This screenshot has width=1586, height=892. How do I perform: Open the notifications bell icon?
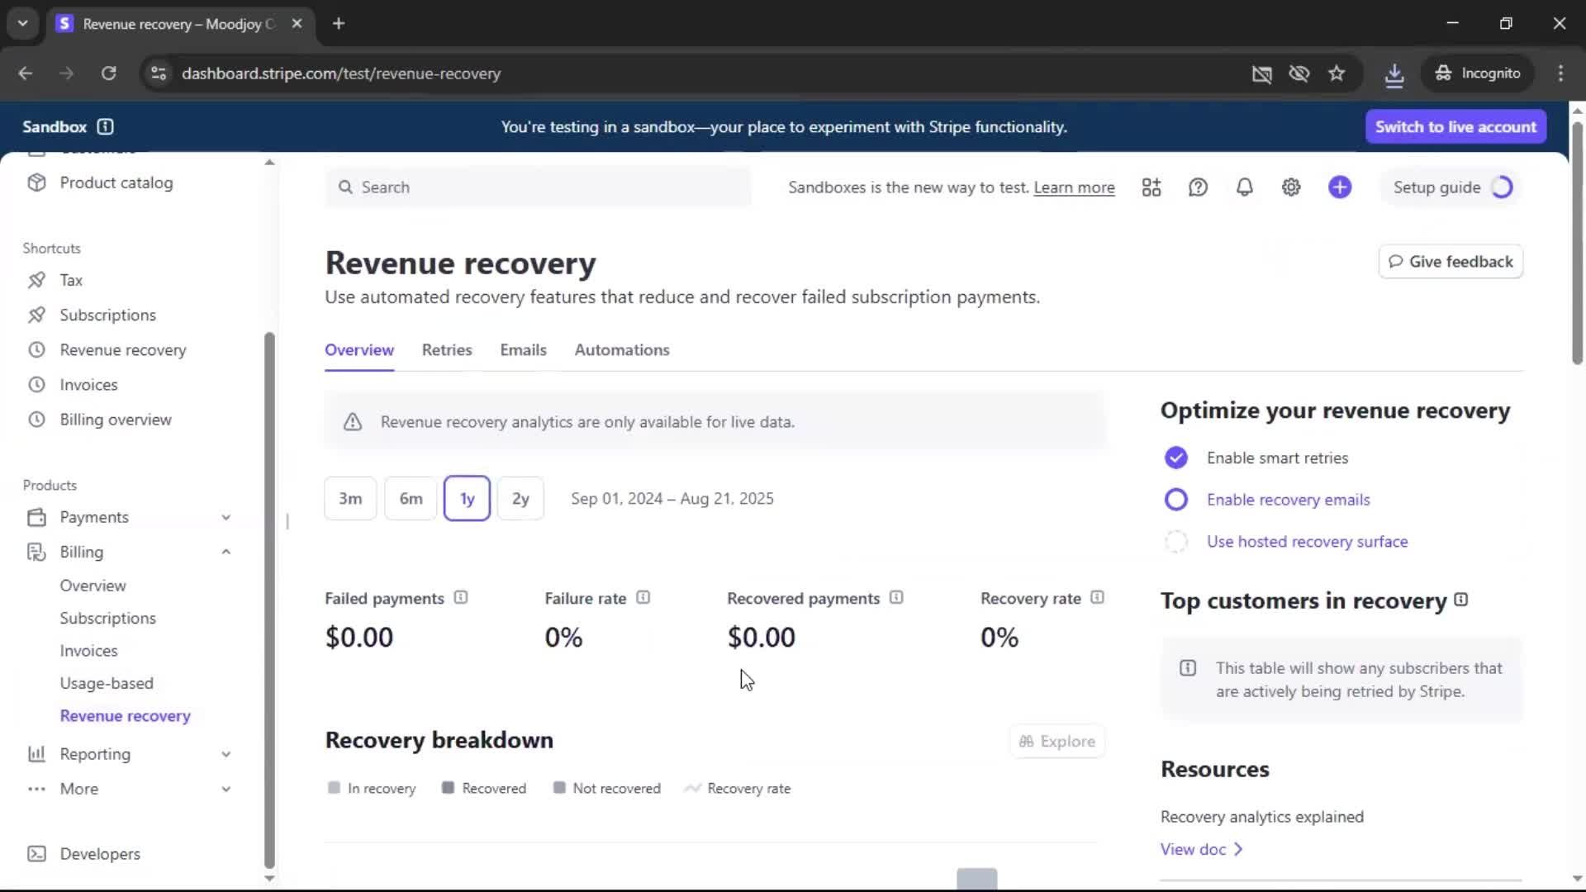[x=1244, y=187]
